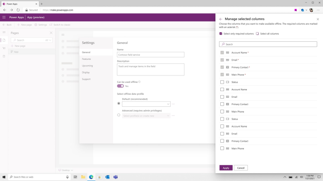
Task: Open Task View from the taskbar
Action: pos(75,177)
